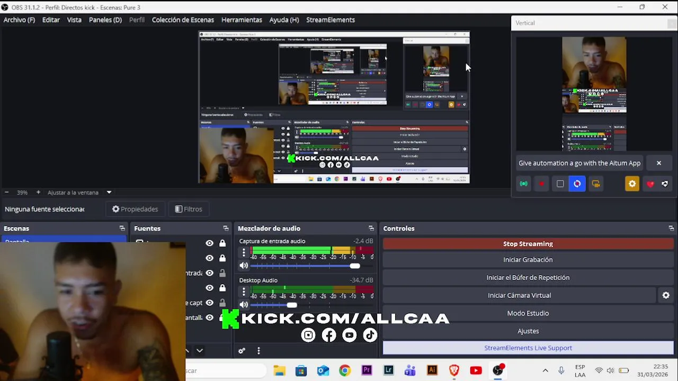Click the Vertical dock preview canvas
Image resolution: width=678 pixels, height=381 pixels.
[594, 94]
